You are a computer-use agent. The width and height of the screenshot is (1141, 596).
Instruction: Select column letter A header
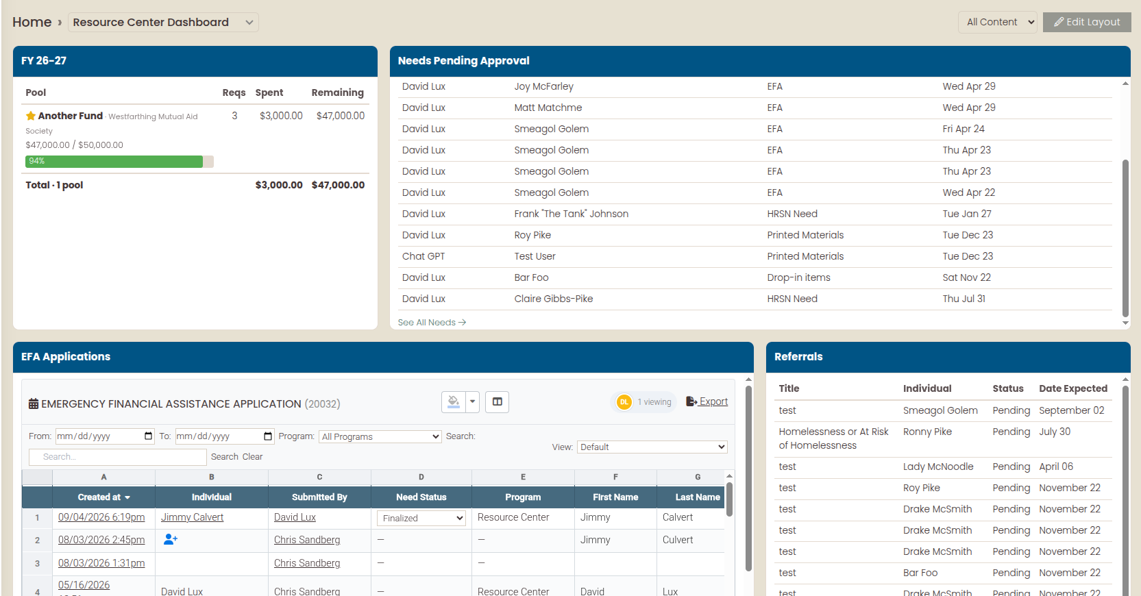[x=103, y=477]
